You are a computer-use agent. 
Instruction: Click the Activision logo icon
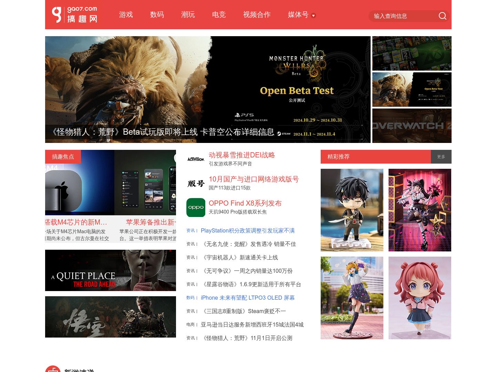[x=196, y=159]
